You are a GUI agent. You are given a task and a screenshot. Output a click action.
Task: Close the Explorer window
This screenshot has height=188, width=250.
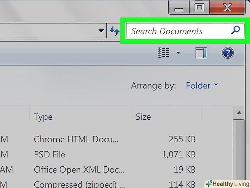click(x=227, y=8)
